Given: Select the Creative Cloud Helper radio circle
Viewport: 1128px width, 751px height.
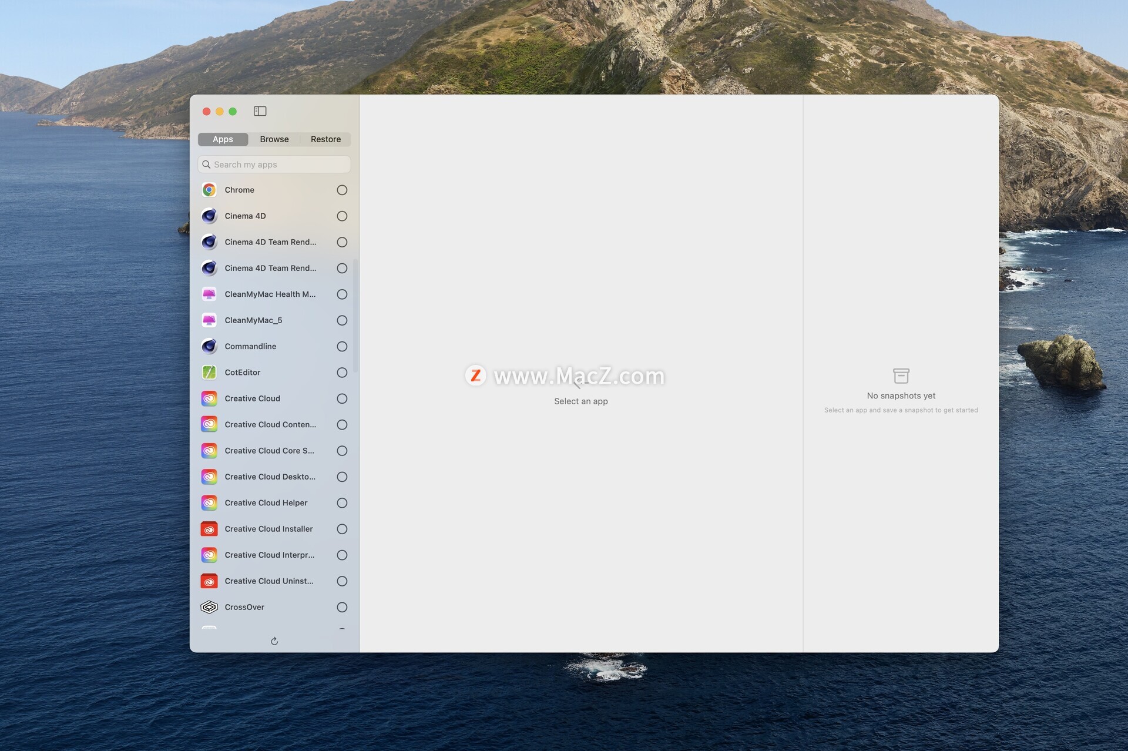Looking at the screenshot, I should (x=342, y=502).
